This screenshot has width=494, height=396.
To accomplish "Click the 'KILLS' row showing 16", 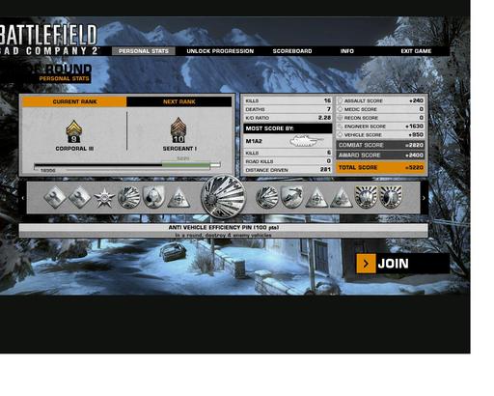I will [288, 100].
